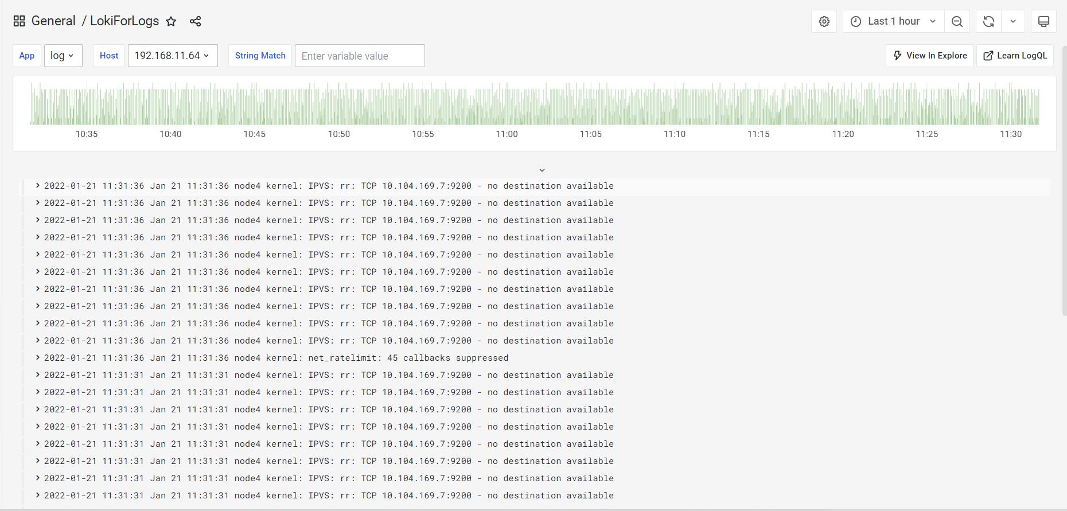Open the auto-refresh interval dropdown

[x=1013, y=21]
